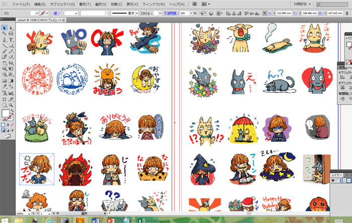Select the Column Graph tool

point(11,92)
